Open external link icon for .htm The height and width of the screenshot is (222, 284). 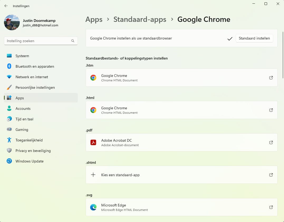click(x=271, y=78)
